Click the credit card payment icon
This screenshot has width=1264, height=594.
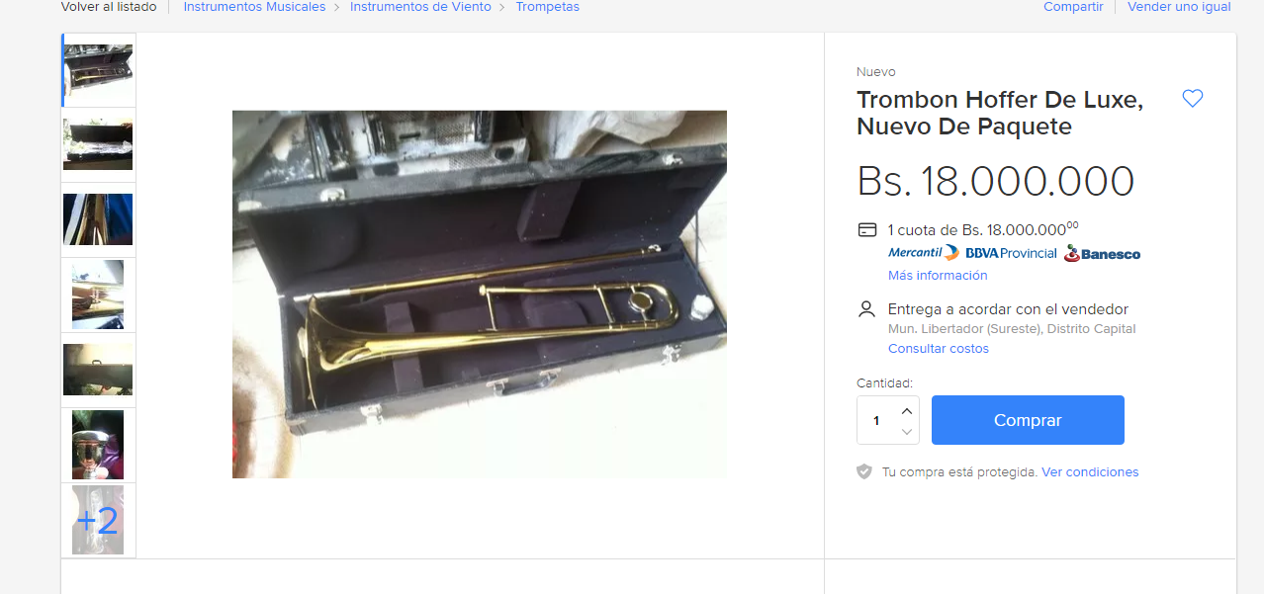click(867, 230)
